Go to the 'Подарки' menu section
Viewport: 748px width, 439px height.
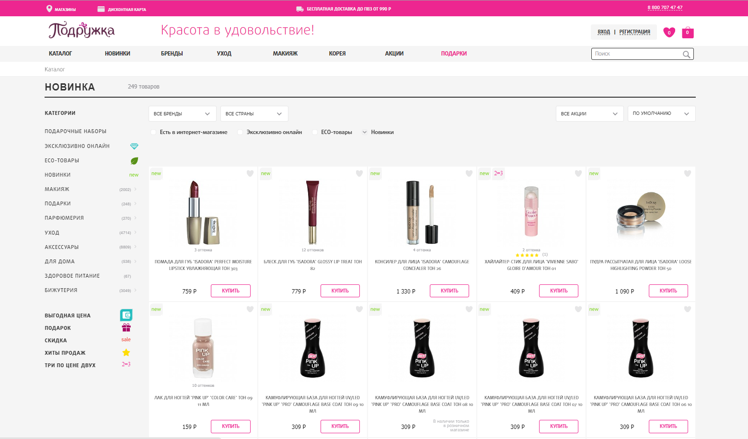coord(453,54)
